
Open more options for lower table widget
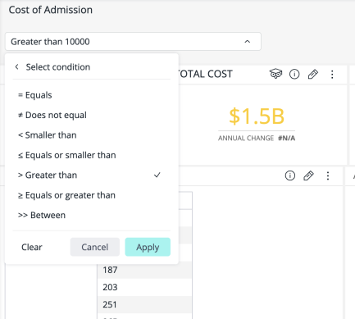tap(328, 175)
